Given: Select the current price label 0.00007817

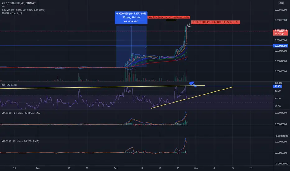Looking at the screenshot, I should pyautogui.click(x=280, y=33).
